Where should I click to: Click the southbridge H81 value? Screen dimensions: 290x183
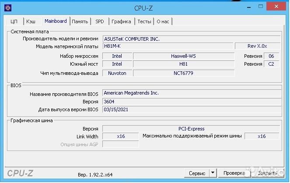click(184, 64)
